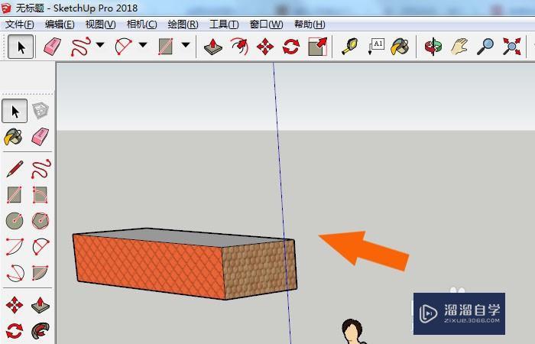Open the 绘图(R) menu
Screen dimensions: 535x344
click(183, 24)
